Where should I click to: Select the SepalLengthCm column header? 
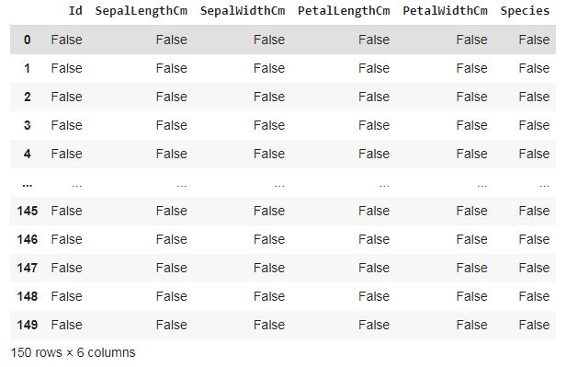pyautogui.click(x=141, y=11)
